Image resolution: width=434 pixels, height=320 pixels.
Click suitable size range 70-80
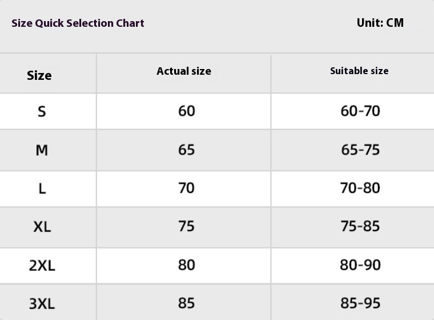[x=360, y=188]
